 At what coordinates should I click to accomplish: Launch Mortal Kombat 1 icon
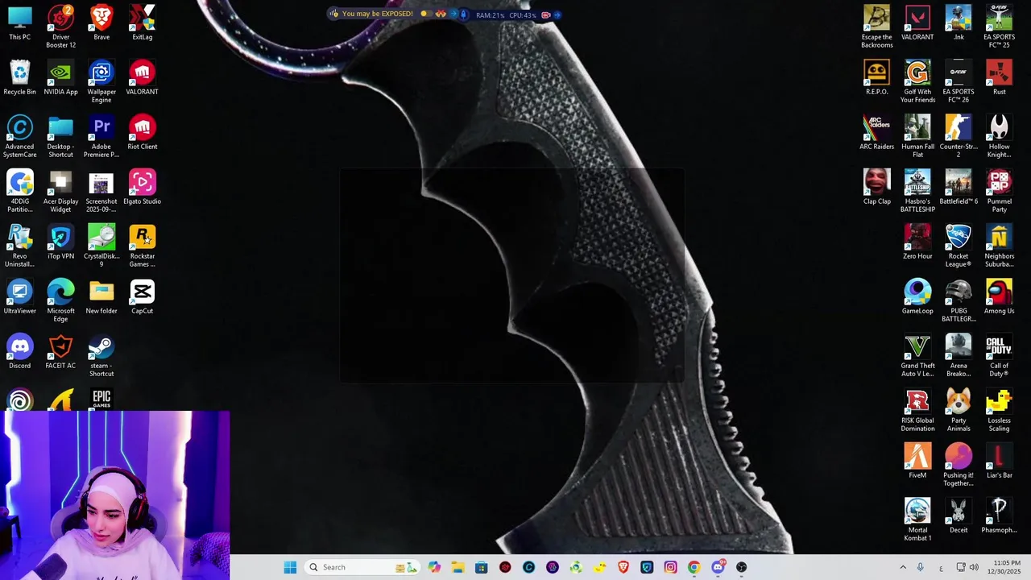tap(917, 520)
